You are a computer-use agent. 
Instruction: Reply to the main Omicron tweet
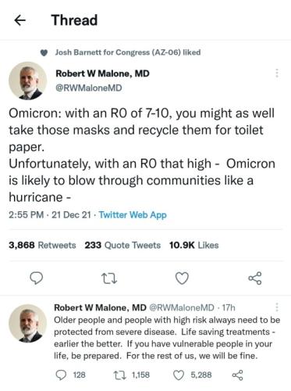point(37,278)
